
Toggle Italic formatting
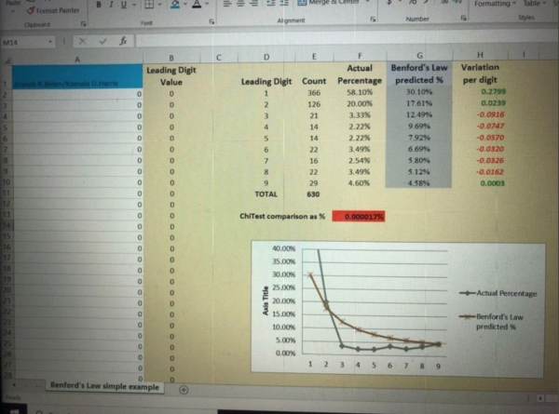(111, 7)
